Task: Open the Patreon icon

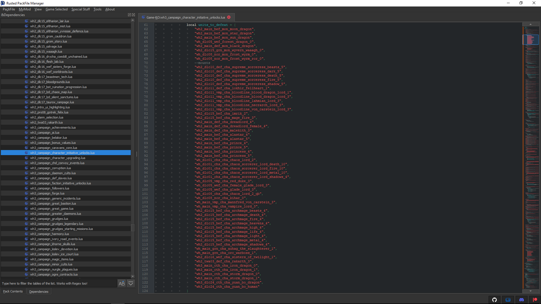Action: click(x=535, y=300)
